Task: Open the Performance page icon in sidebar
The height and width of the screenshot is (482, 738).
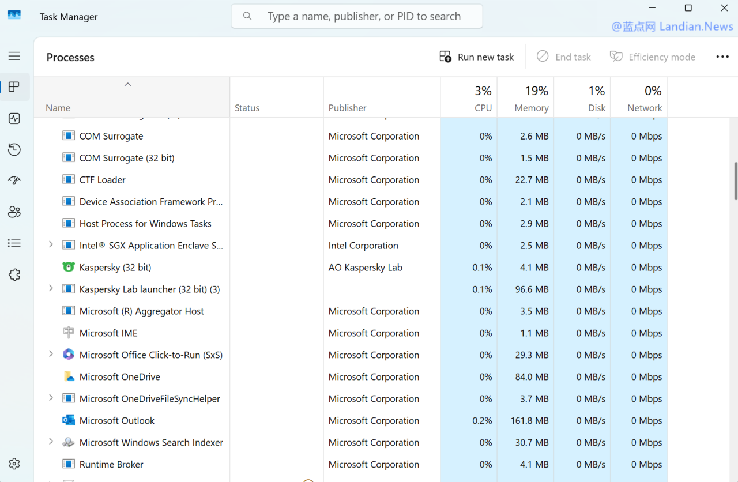Action: coord(14,118)
